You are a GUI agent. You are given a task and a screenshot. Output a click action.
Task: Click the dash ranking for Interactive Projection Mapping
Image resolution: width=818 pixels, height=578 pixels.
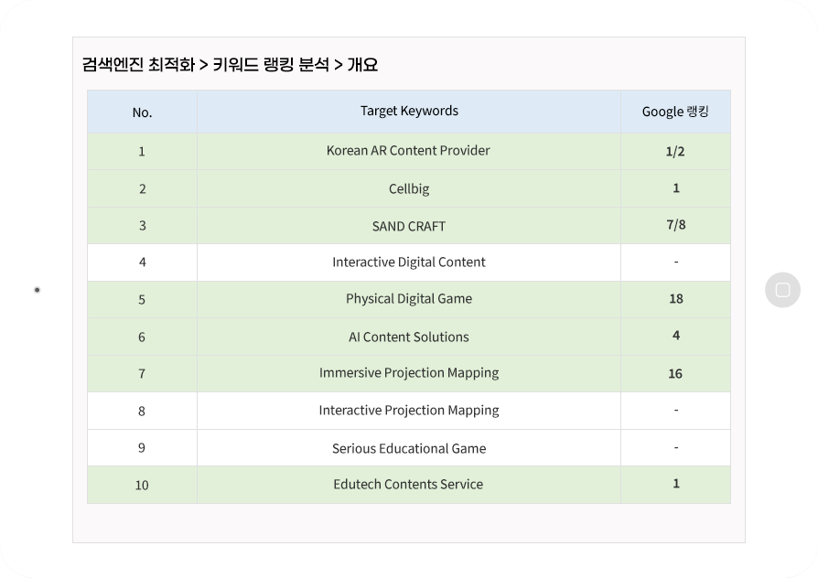pos(676,410)
